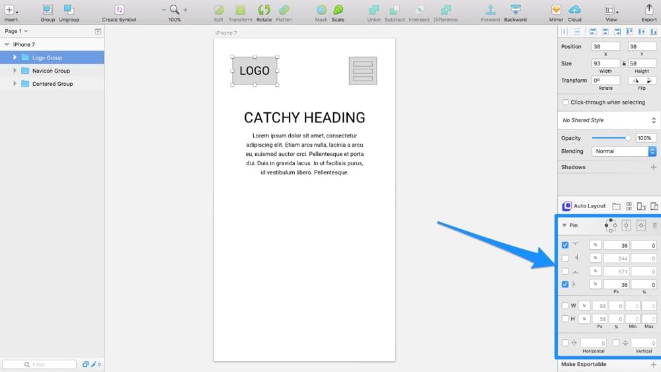This screenshot has height=372, width=661.
Task: Select the Rotate tool in toolbar
Action: (264, 10)
